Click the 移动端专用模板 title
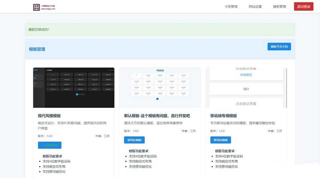This screenshot has width=320, height=178. [224, 116]
